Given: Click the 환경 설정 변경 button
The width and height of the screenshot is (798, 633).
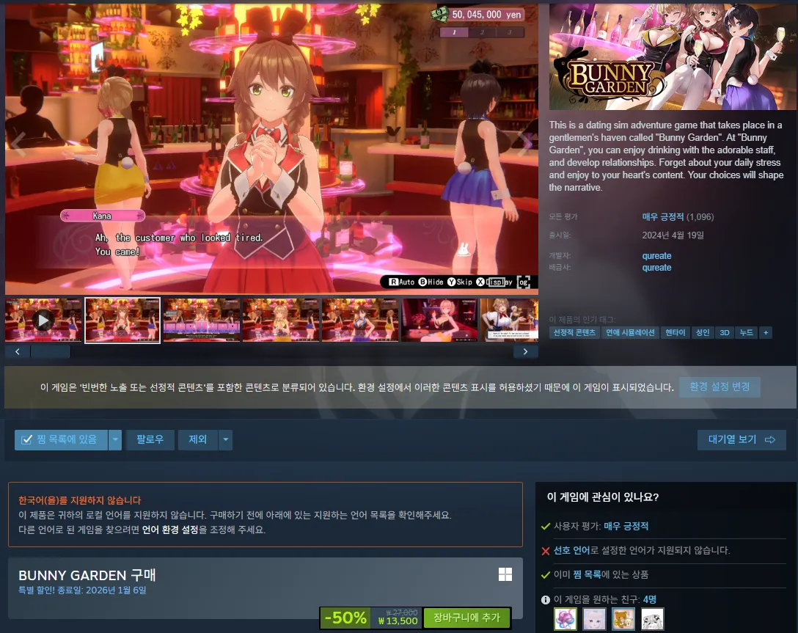Looking at the screenshot, I should click(x=720, y=387).
